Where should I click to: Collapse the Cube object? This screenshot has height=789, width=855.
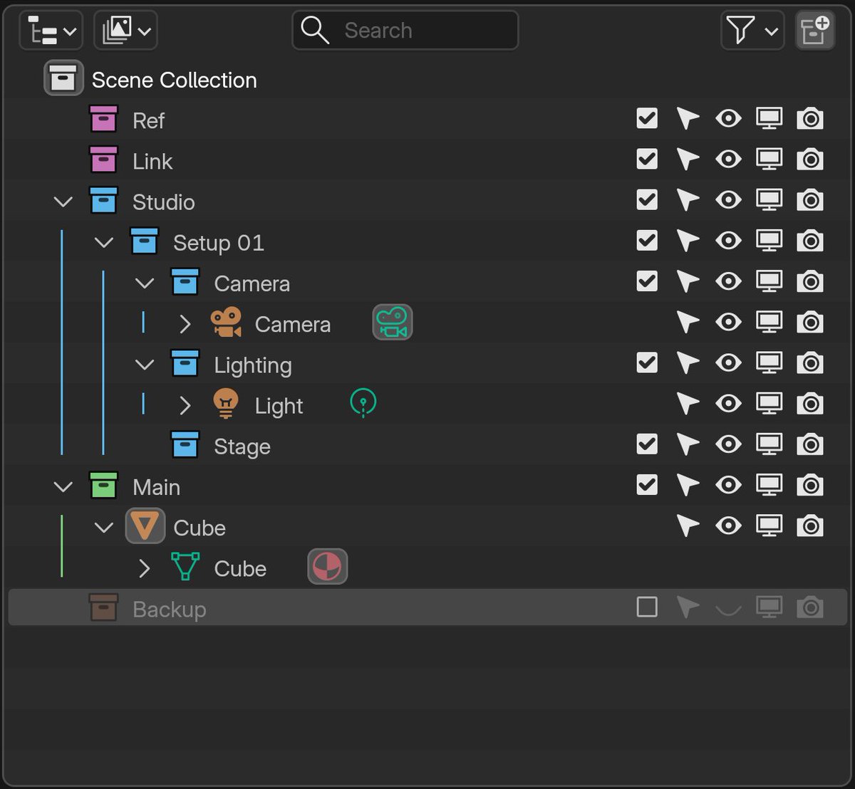click(104, 528)
